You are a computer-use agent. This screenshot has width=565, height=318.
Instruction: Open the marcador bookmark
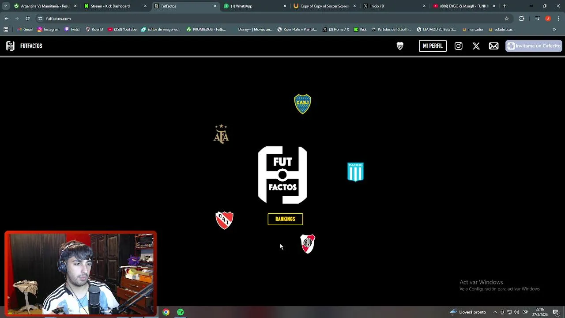(473, 30)
